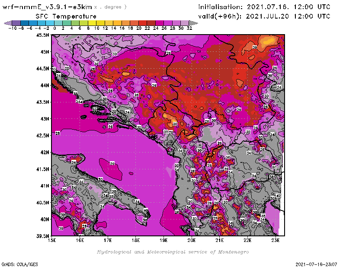Click the "41N" latitude axis label

coord(45,186)
